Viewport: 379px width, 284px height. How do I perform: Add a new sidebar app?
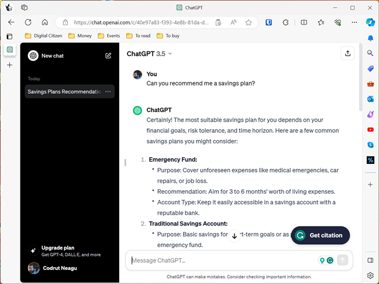(370, 185)
